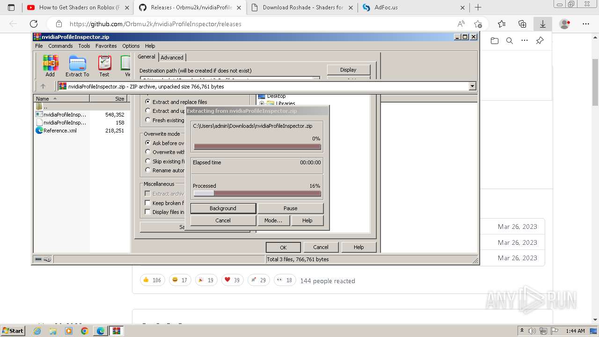Switch to the General tab
The image size is (599, 337).
tap(146, 57)
